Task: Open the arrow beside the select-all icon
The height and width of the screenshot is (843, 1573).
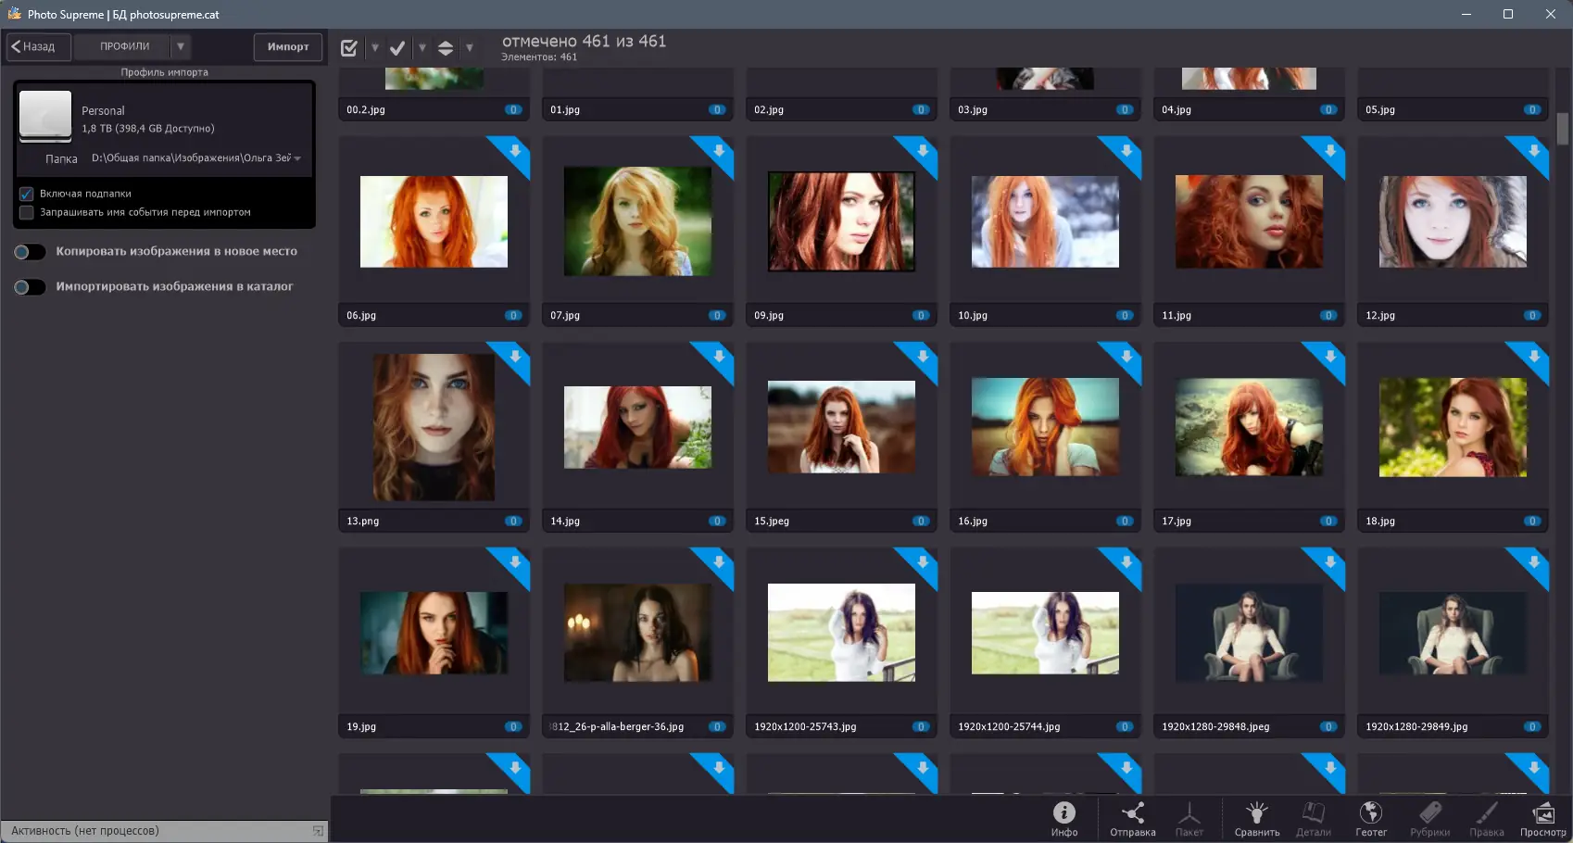Action: coord(374,47)
